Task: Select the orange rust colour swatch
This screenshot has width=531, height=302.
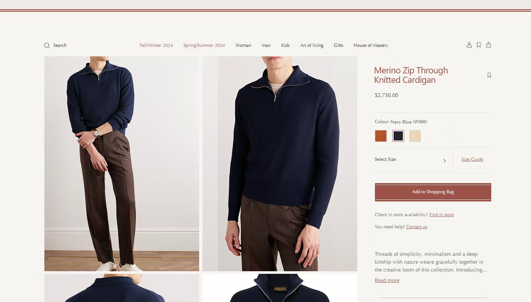Action: tap(381, 136)
